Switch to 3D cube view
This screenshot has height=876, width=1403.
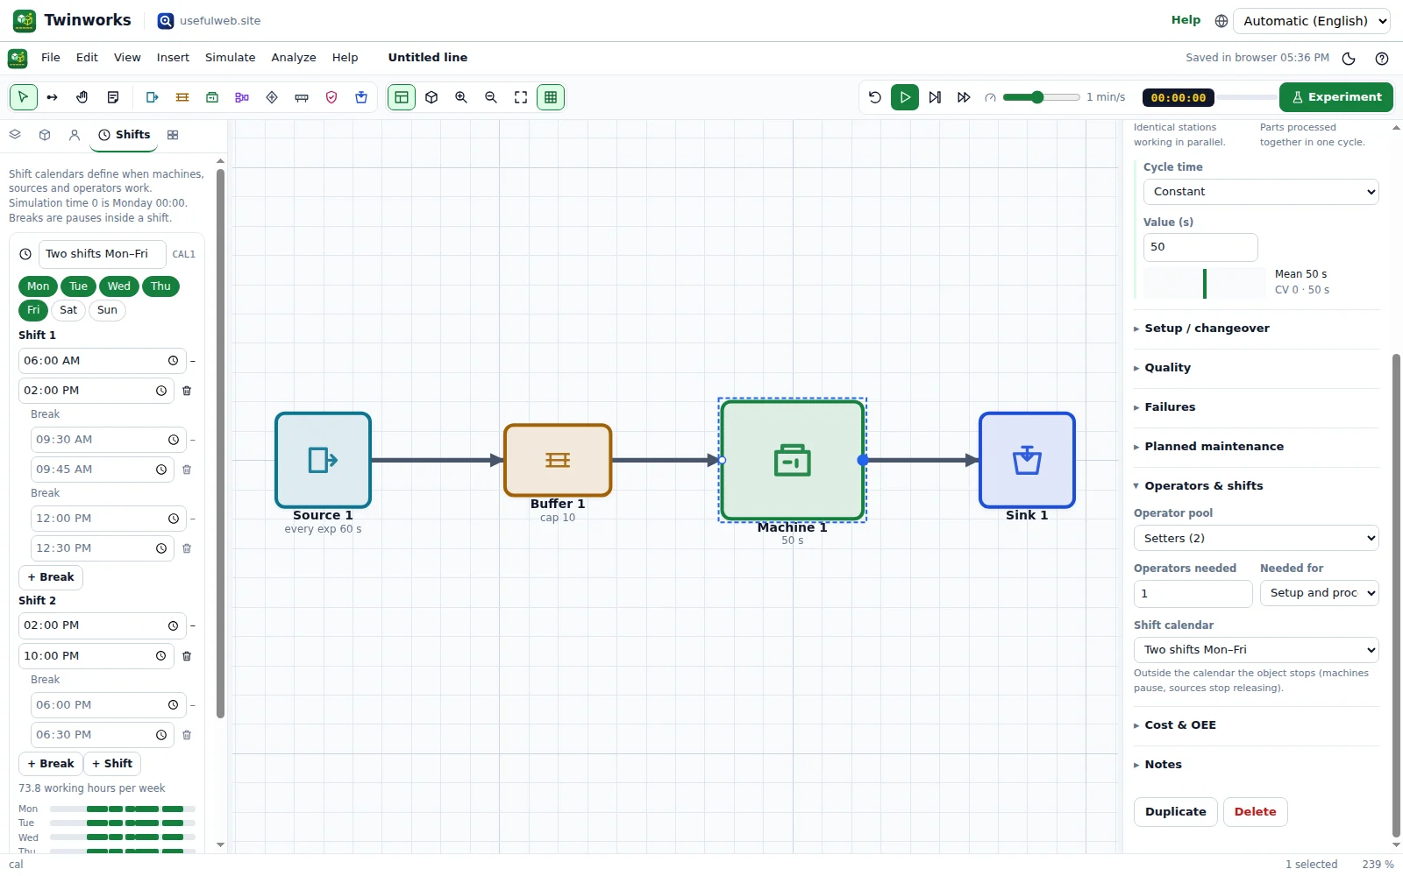pyautogui.click(x=431, y=97)
